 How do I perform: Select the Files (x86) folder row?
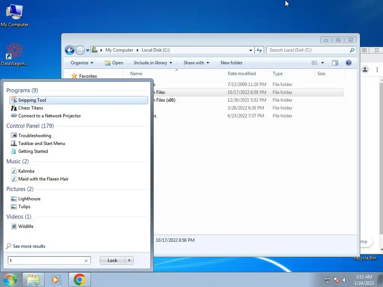pyautogui.click(x=249, y=100)
